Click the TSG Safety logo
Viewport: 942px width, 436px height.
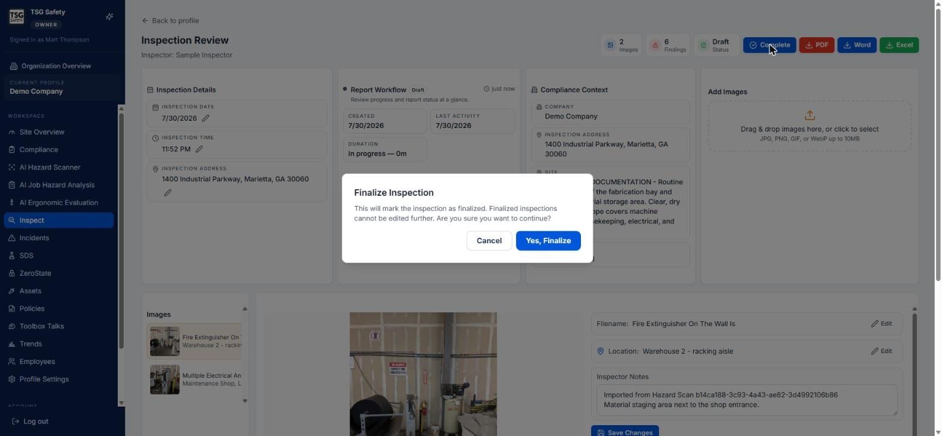(x=17, y=17)
